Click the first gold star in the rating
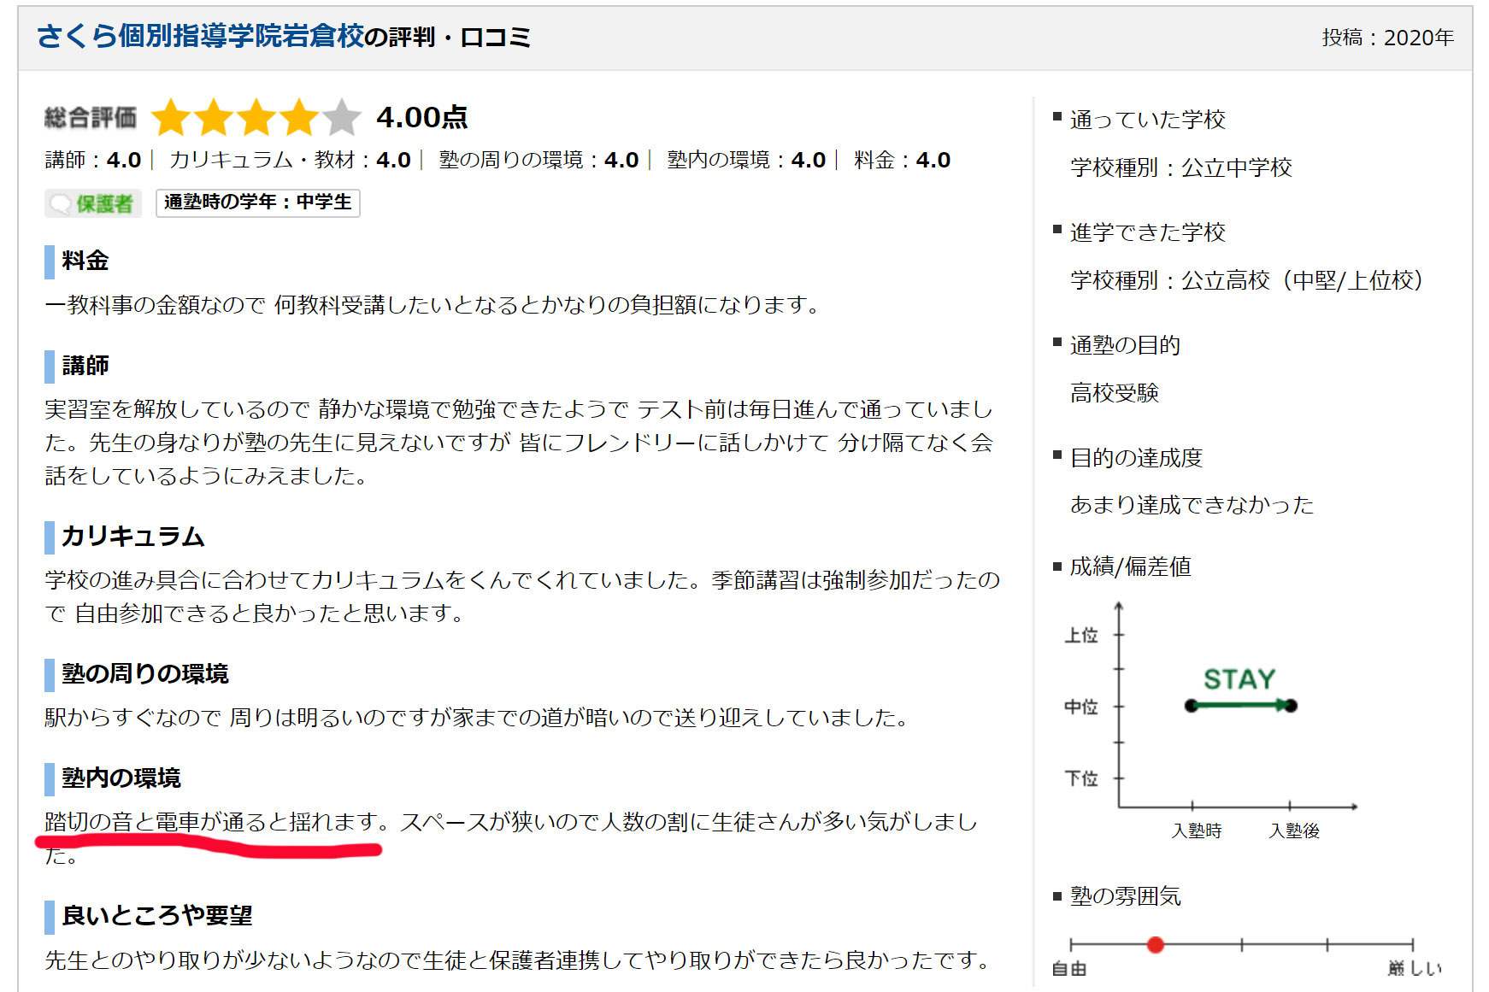This screenshot has width=1489, height=992. click(172, 118)
